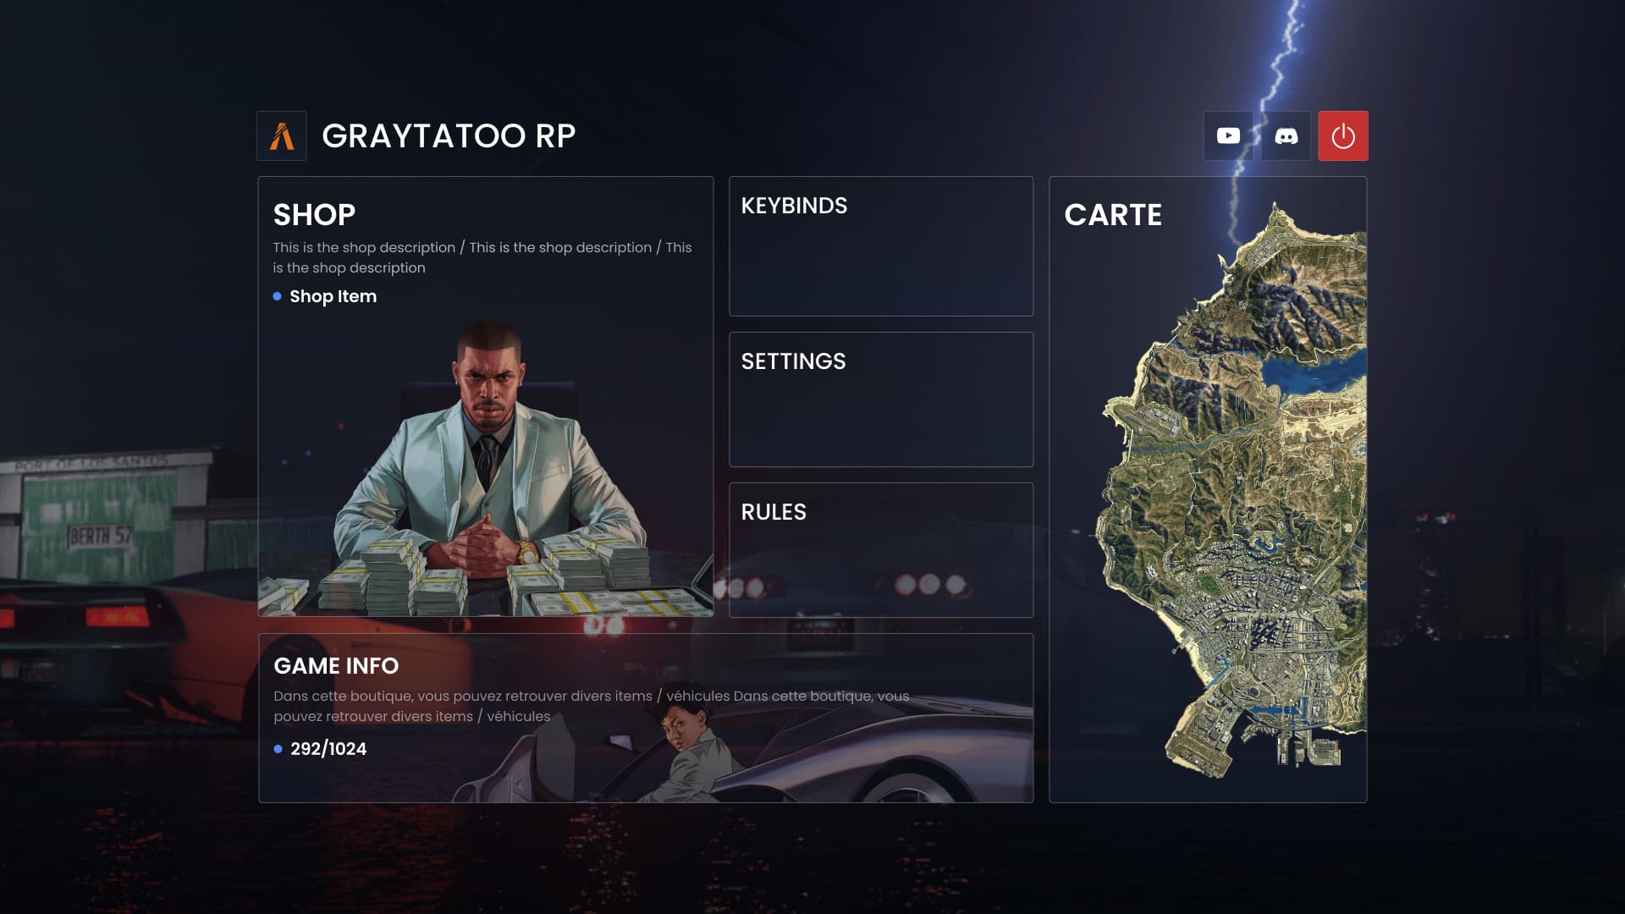This screenshot has width=1625, height=914.
Task: Click the game info description text
Action: click(x=591, y=706)
